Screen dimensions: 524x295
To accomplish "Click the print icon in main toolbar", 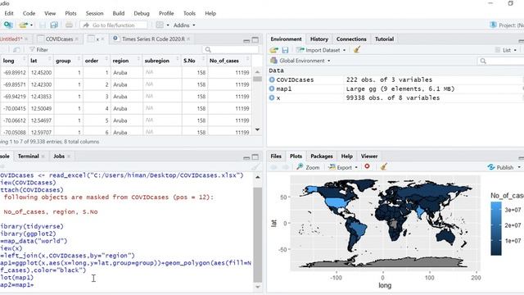I will (x=69, y=25).
